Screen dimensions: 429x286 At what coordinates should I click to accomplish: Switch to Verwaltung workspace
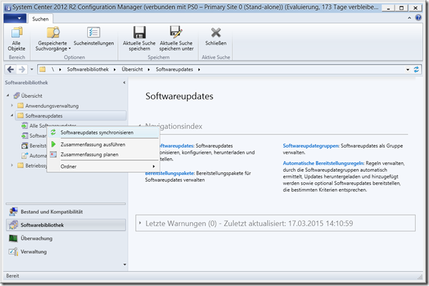tap(66, 251)
